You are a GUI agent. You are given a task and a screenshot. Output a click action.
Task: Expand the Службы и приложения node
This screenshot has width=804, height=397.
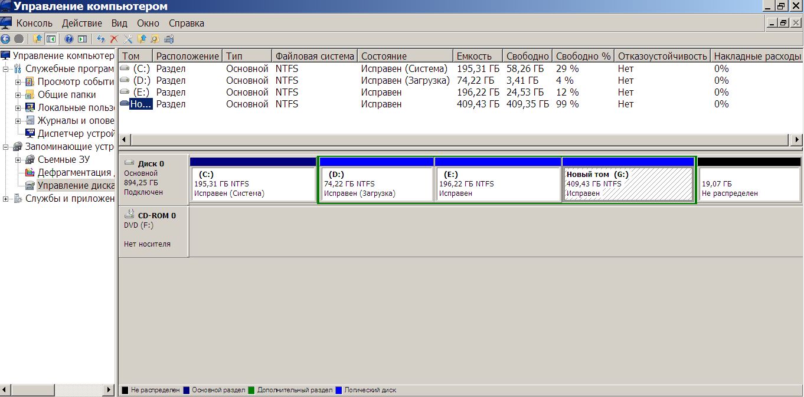pos(6,198)
